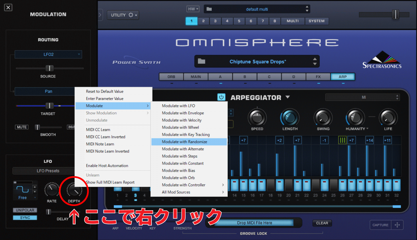Open the patch browser folder icon
The width and height of the screenshot is (417, 240).
pyautogui.click(x=201, y=61)
